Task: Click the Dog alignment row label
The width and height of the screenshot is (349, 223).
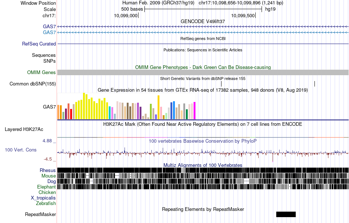Action: click(52, 182)
